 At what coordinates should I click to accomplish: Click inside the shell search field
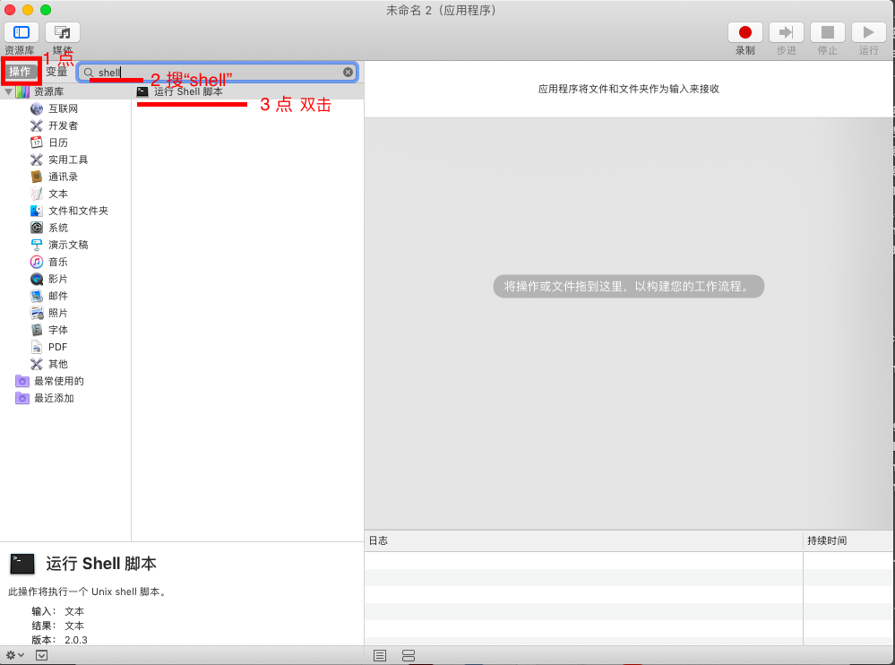[215, 73]
